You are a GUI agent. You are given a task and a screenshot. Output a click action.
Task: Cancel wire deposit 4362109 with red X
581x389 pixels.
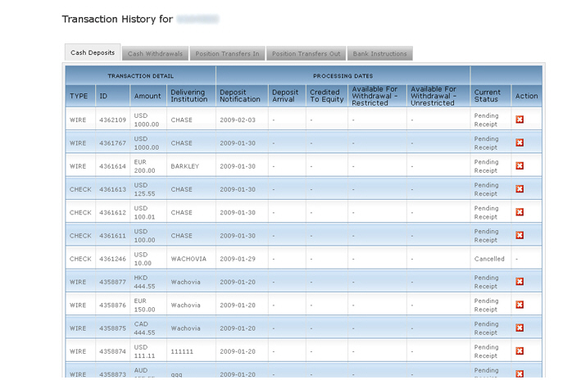[520, 120]
